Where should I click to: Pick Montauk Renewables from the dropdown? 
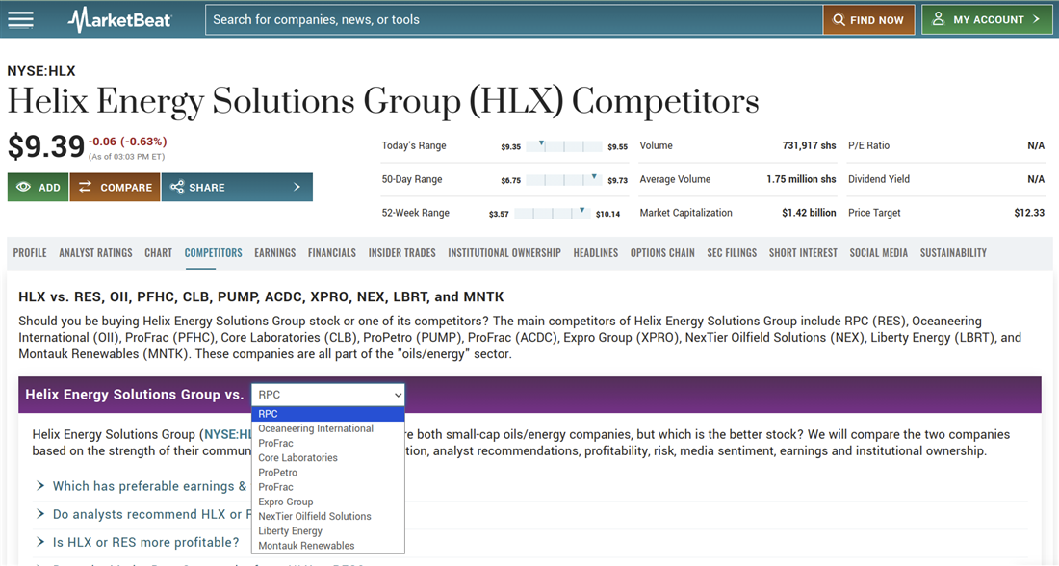pyautogui.click(x=306, y=546)
